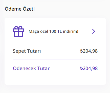Click the word 'Tutar' in the purple total row
Screen dimensions: 110x93
(43, 68)
